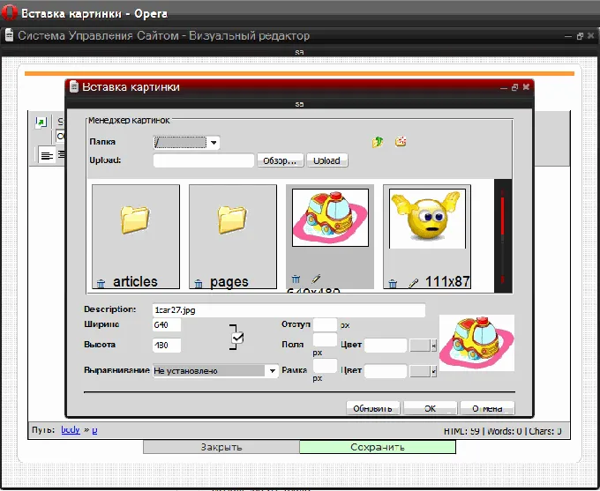Click the edit pencil under the car image

316,279
